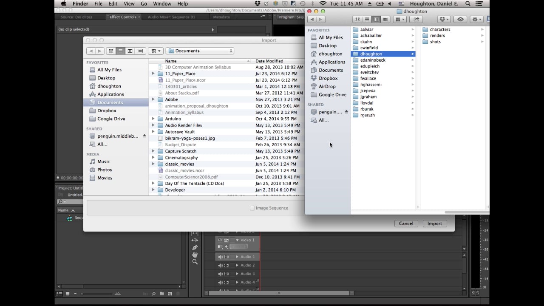The image size is (544, 306).
Task: Open Spotlight search in the menu bar
Action: click(468, 4)
